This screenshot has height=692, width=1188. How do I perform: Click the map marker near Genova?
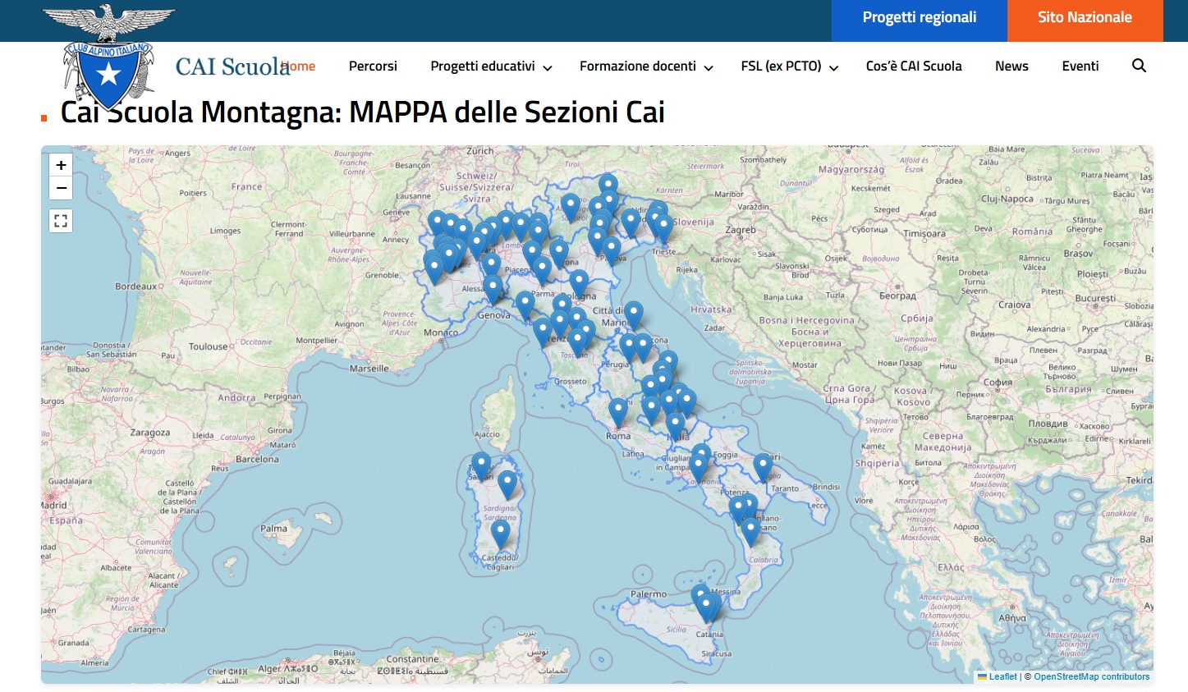[x=493, y=288]
